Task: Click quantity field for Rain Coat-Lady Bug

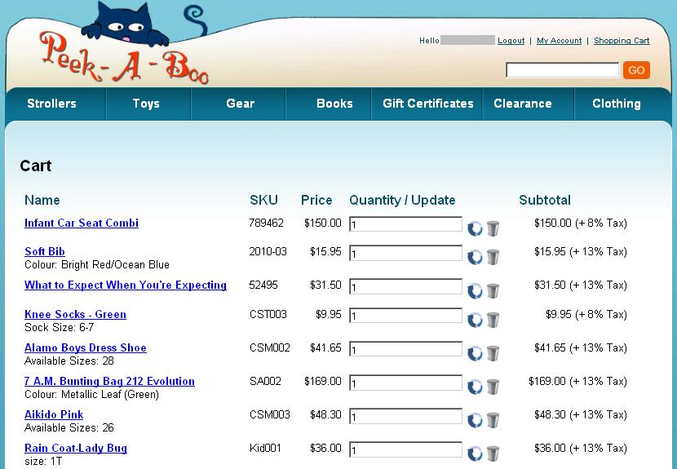Action: coord(406,449)
